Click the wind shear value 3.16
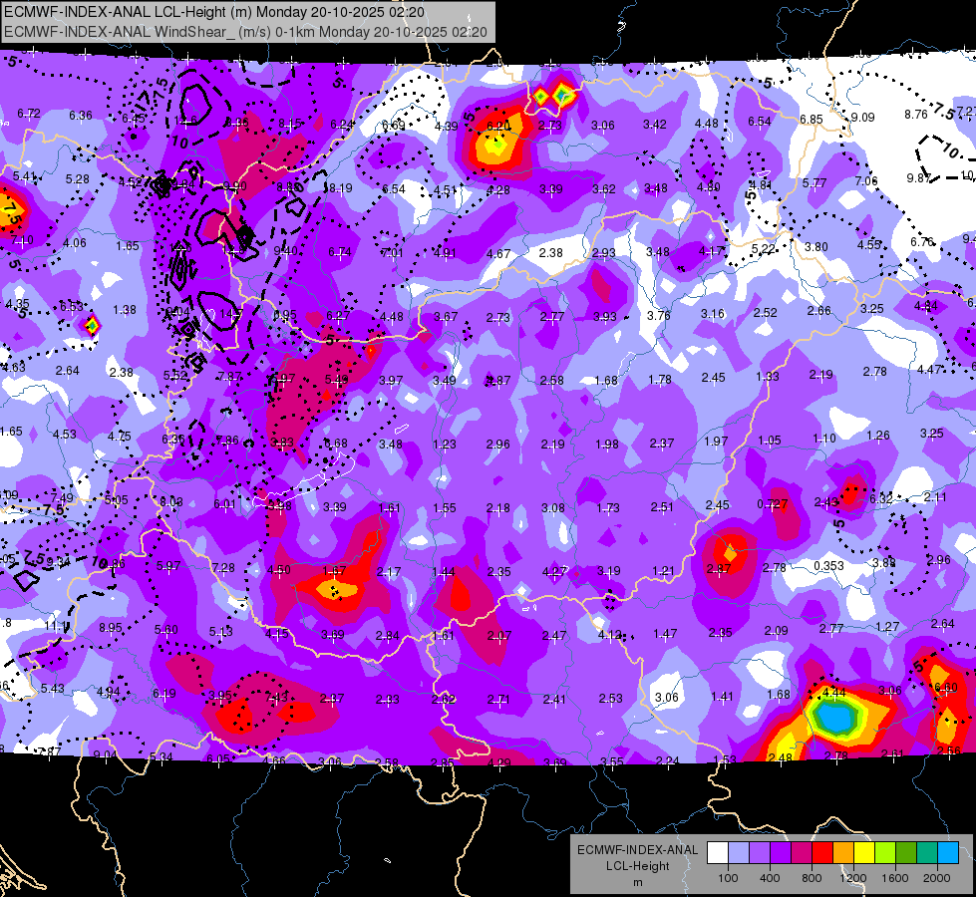Viewport: 976px width, 897px height. coord(712,313)
